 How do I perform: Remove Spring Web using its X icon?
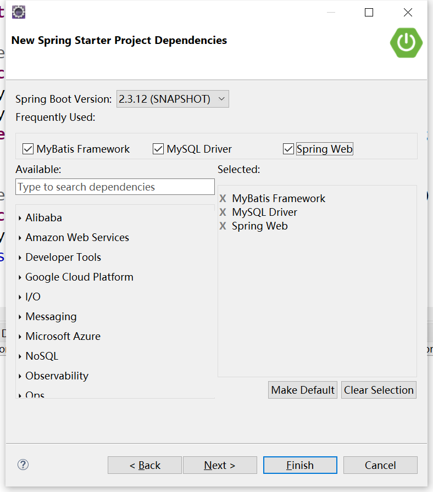(223, 226)
